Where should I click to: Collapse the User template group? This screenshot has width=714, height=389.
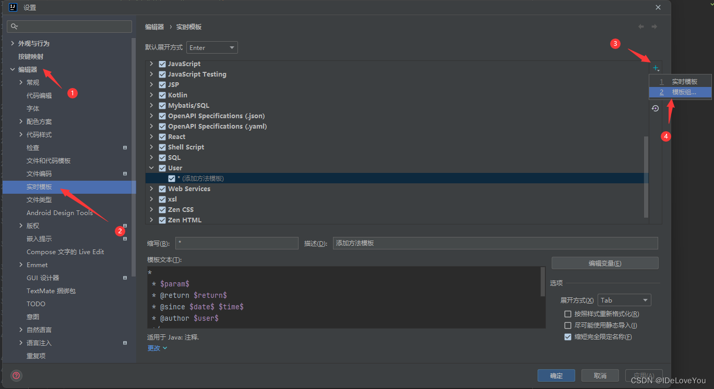coord(151,168)
